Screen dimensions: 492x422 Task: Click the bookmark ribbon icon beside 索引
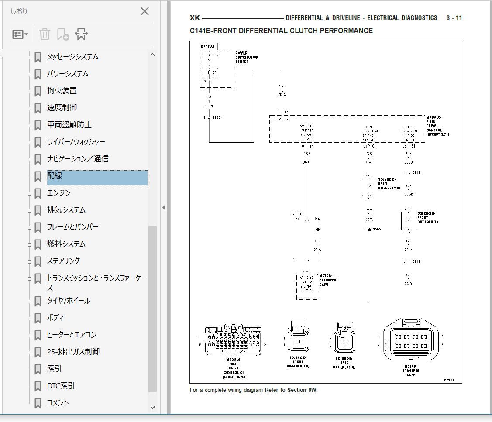coord(38,369)
